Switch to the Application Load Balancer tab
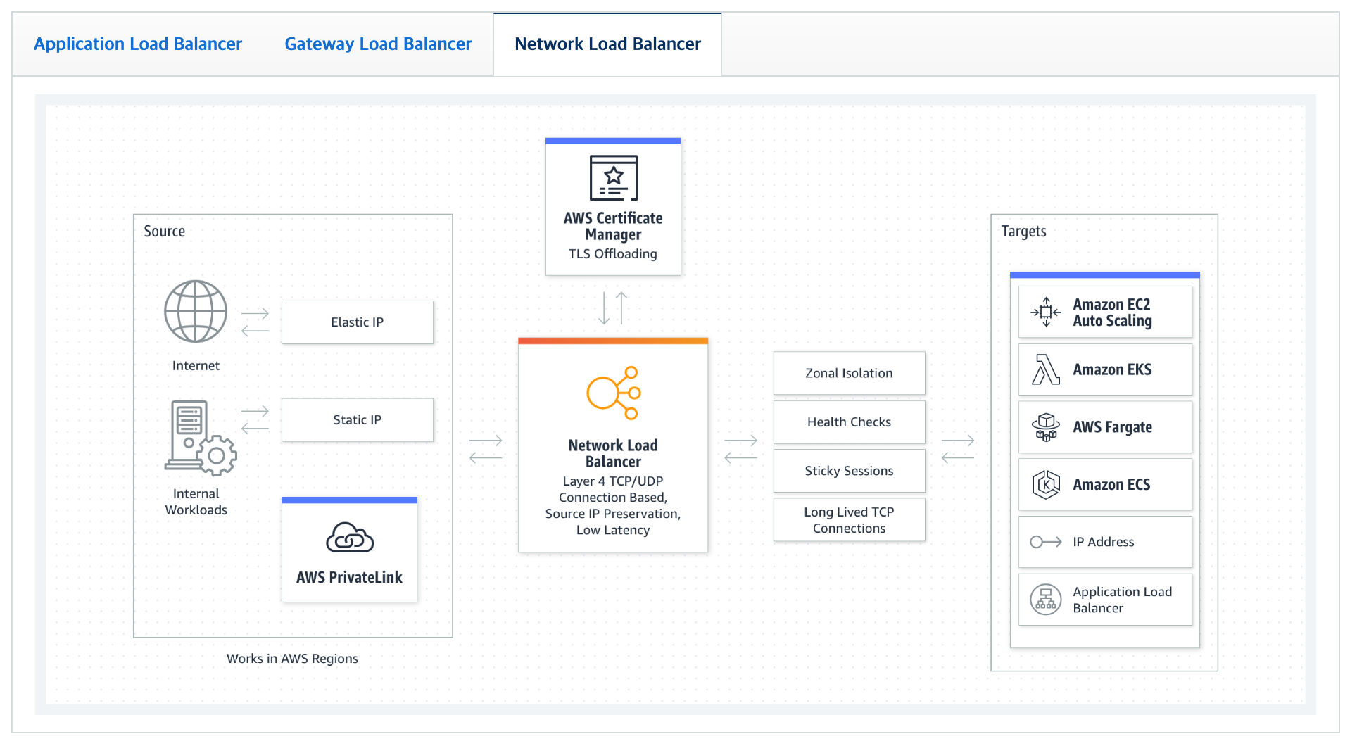The image size is (1357, 746). (138, 44)
